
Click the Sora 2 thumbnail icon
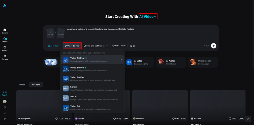[x=66, y=88]
